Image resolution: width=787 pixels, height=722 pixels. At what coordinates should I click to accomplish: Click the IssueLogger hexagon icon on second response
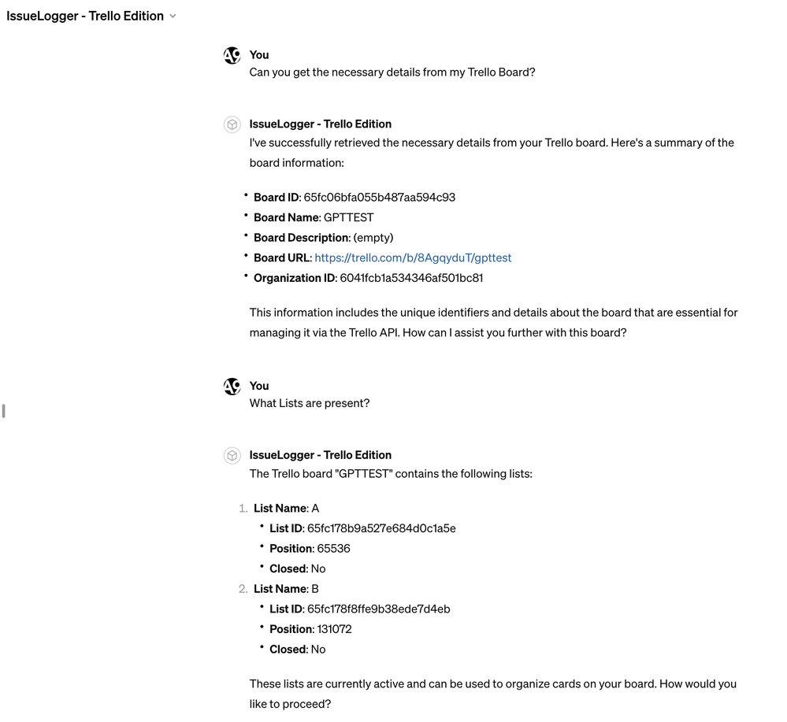click(232, 455)
